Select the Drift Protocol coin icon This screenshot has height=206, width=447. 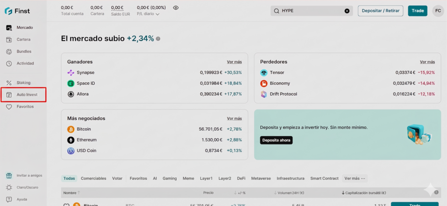pyautogui.click(x=264, y=94)
